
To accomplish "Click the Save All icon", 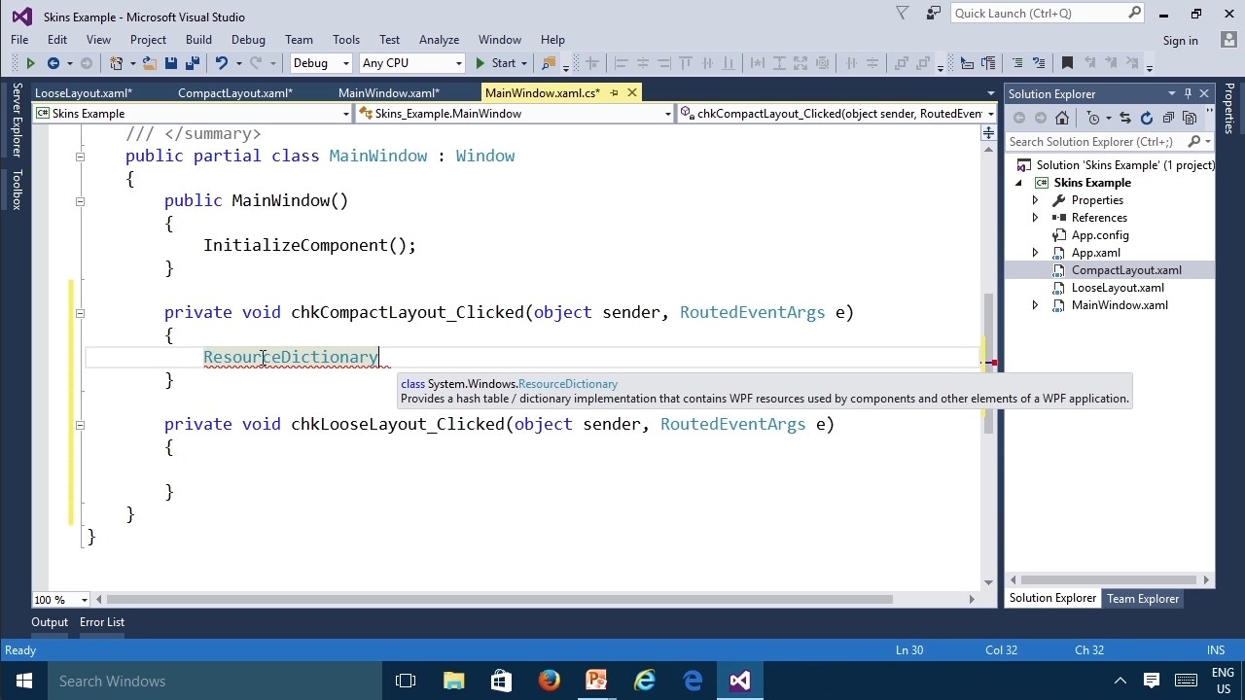I will tap(192, 63).
